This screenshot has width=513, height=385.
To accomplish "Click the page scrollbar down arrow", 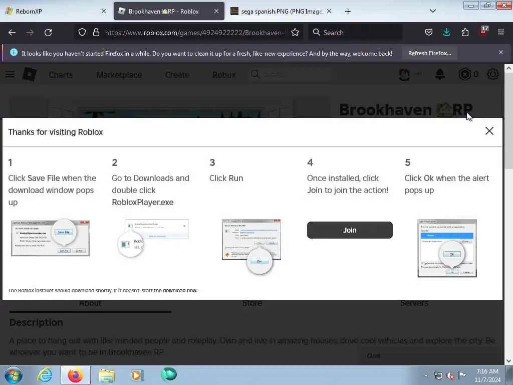I will (x=508, y=361).
